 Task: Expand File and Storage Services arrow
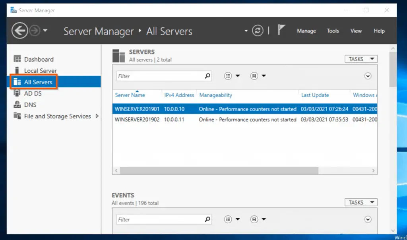coord(97,116)
